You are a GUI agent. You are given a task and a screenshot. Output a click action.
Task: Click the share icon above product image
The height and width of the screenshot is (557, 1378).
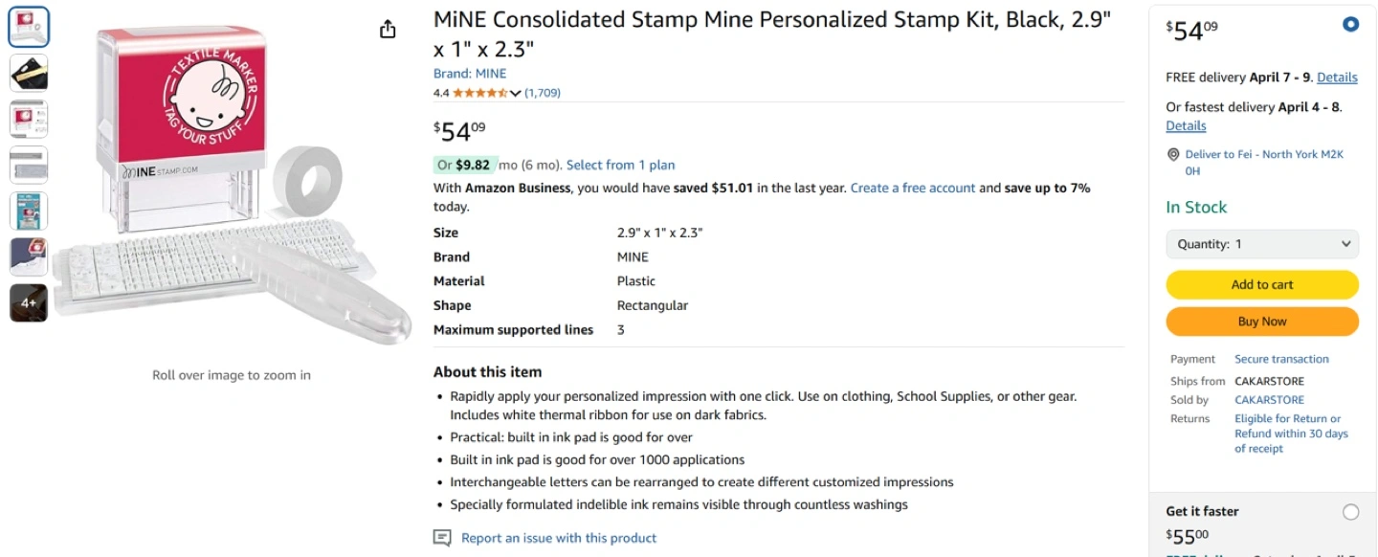click(388, 30)
